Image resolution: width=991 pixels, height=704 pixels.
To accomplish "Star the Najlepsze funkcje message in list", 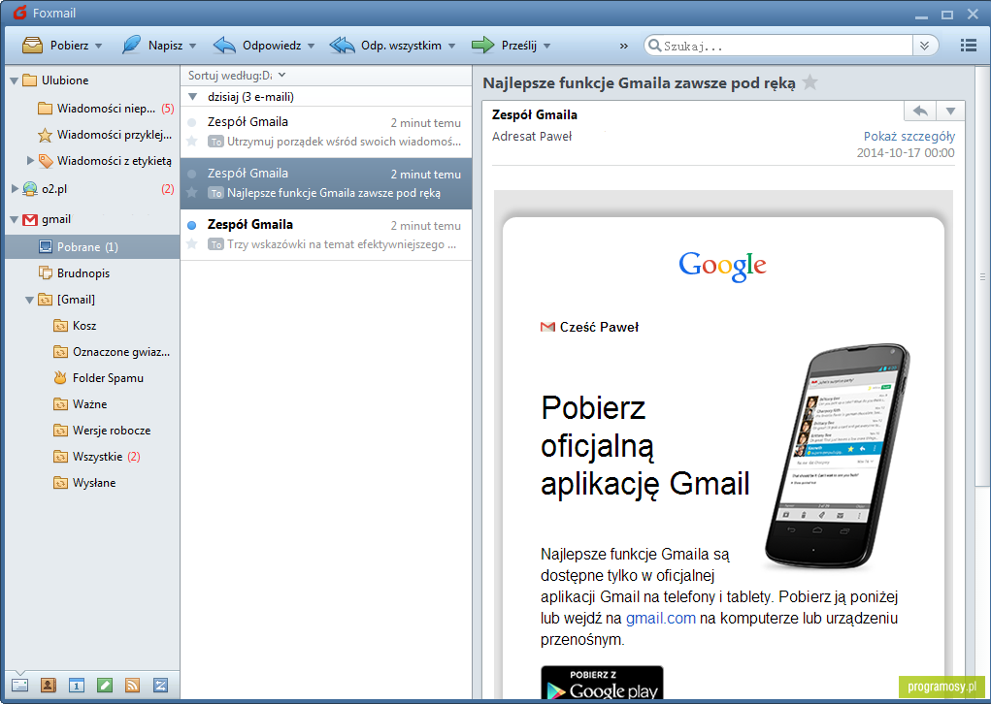I will coord(192,193).
